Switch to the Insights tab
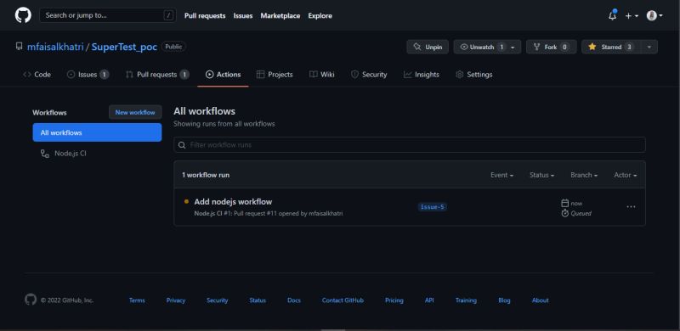The image size is (680, 331). [421, 75]
